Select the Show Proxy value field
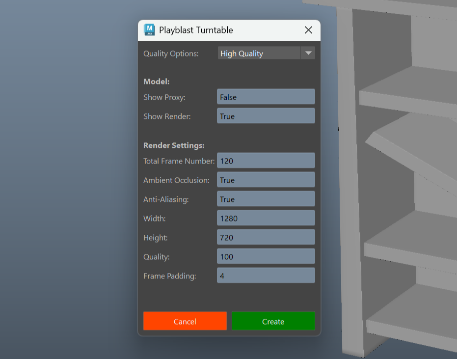This screenshot has width=457, height=359. [266, 97]
